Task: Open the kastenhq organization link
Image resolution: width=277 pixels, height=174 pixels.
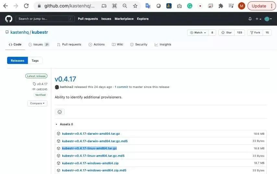Action: [x=19, y=32]
